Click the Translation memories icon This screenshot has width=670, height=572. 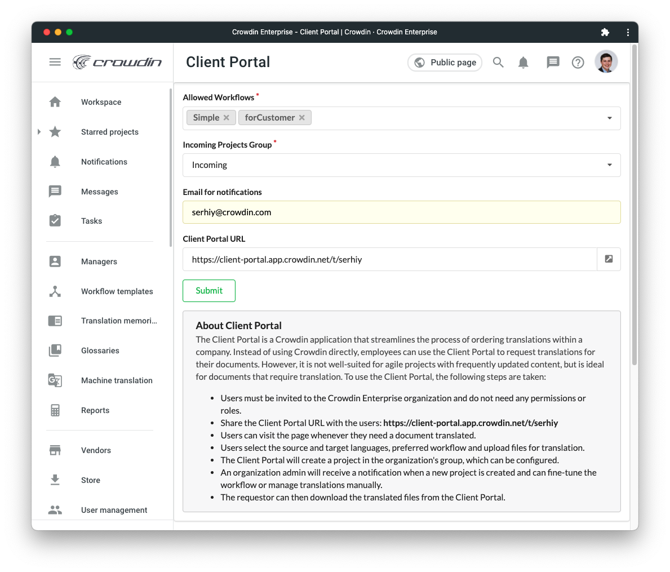point(55,321)
